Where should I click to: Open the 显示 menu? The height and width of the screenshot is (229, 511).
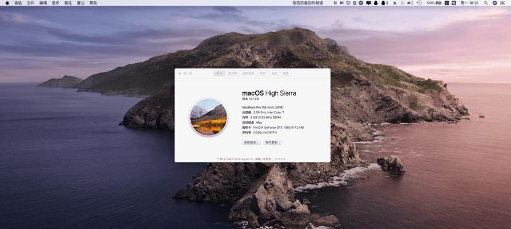pyautogui.click(x=56, y=3)
